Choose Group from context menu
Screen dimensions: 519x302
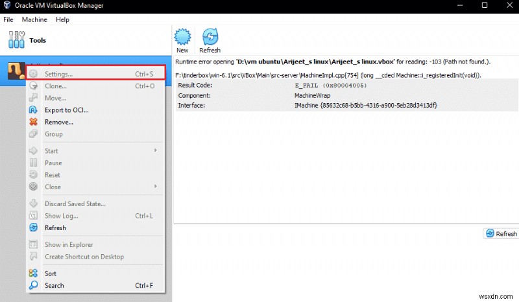pos(95,134)
